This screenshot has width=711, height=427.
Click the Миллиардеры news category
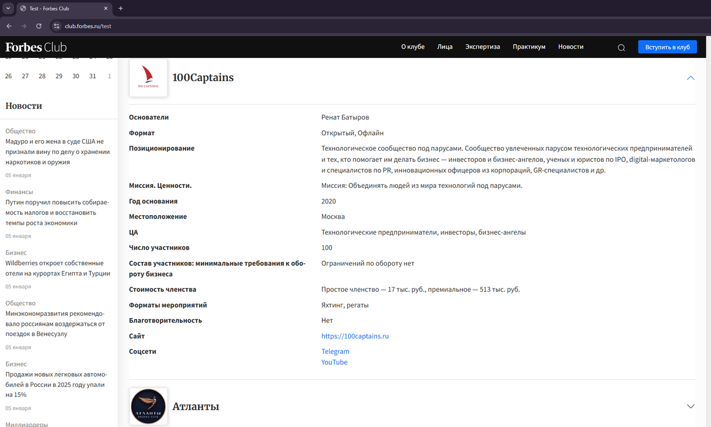27,424
